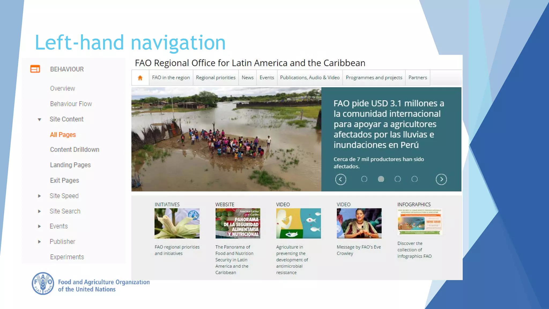Select All Pages report link
The height and width of the screenshot is (309, 549).
63,135
